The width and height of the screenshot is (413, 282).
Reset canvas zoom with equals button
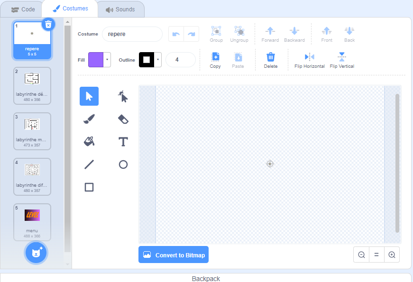pos(376,255)
